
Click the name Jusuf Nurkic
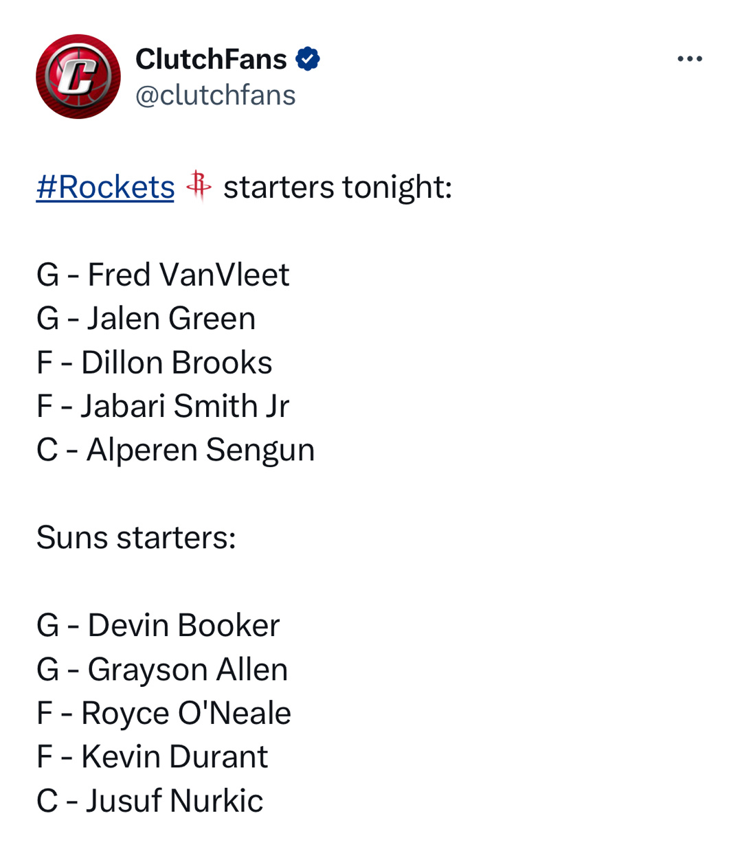point(175,801)
